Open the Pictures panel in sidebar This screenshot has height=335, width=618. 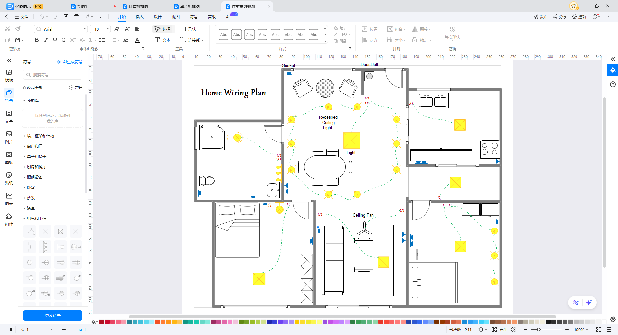tap(9, 137)
